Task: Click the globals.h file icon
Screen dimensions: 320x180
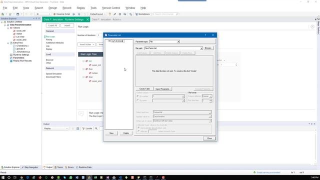Action: click(14, 49)
